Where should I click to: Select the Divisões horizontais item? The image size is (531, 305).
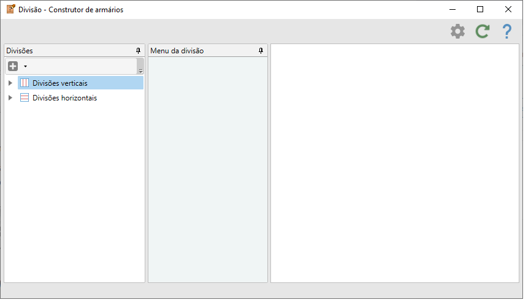tap(59, 98)
